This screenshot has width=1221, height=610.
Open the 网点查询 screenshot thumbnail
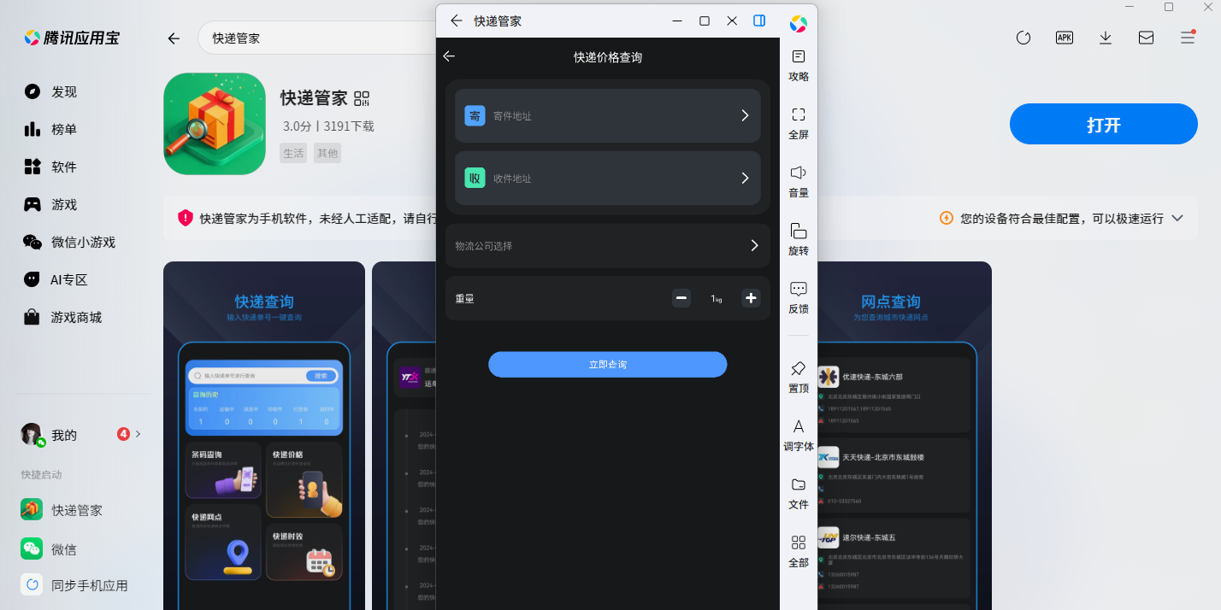tap(905, 436)
